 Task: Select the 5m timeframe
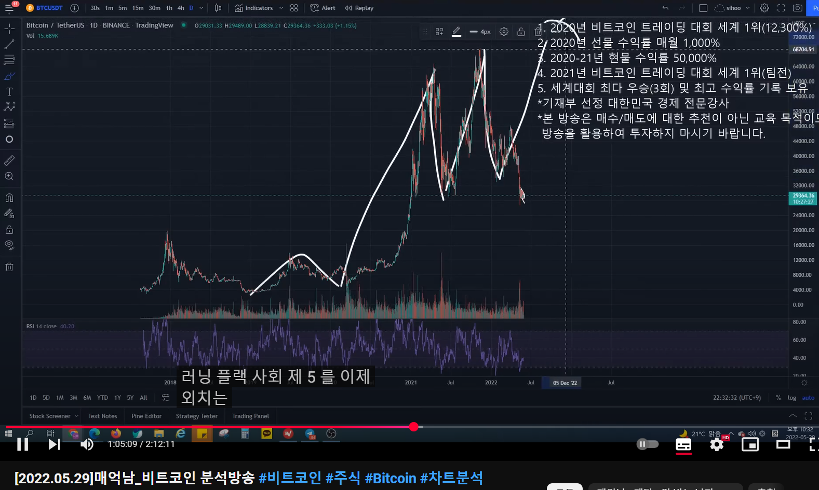coord(123,8)
